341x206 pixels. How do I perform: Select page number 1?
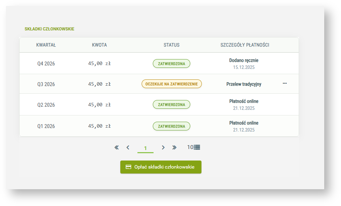pyautogui.click(x=145, y=148)
